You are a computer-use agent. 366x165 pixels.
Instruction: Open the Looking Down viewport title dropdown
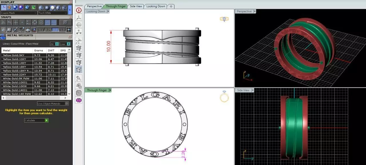tap(108, 11)
